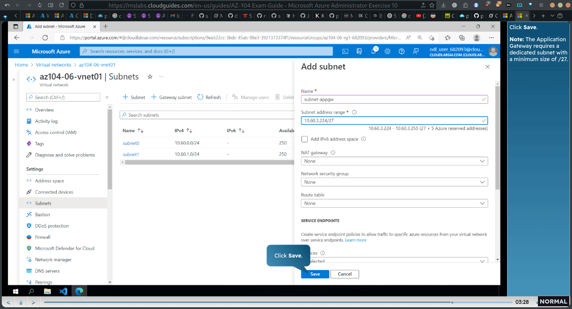This screenshot has height=309, width=572.
Task: Go to Home breadcrumb
Action: click(x=21, y=65)
